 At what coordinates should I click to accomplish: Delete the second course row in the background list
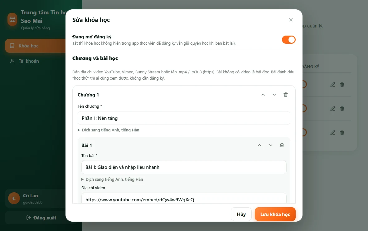(x=342, y=109)
